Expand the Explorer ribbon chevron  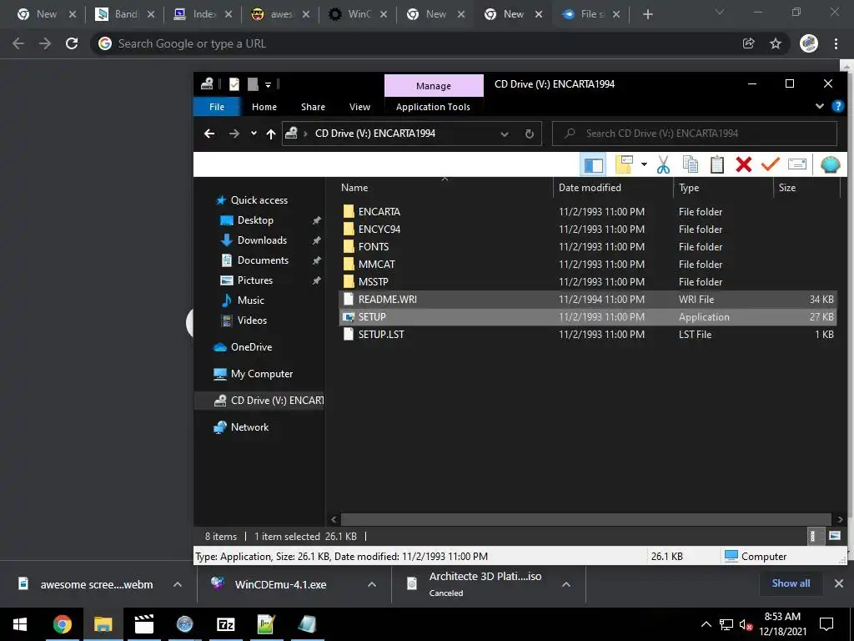(x=819, y=106)
